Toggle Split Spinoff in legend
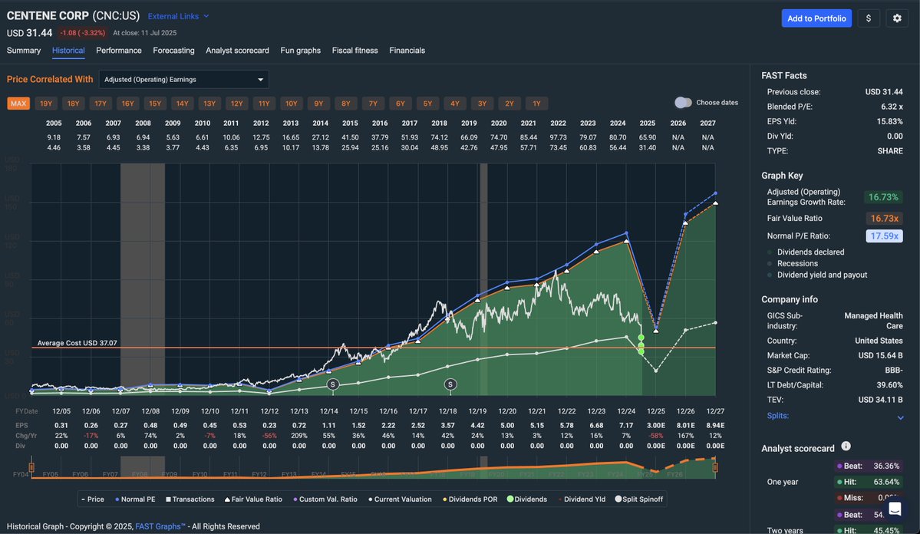920x534 pixels. [x=639, y=499]
